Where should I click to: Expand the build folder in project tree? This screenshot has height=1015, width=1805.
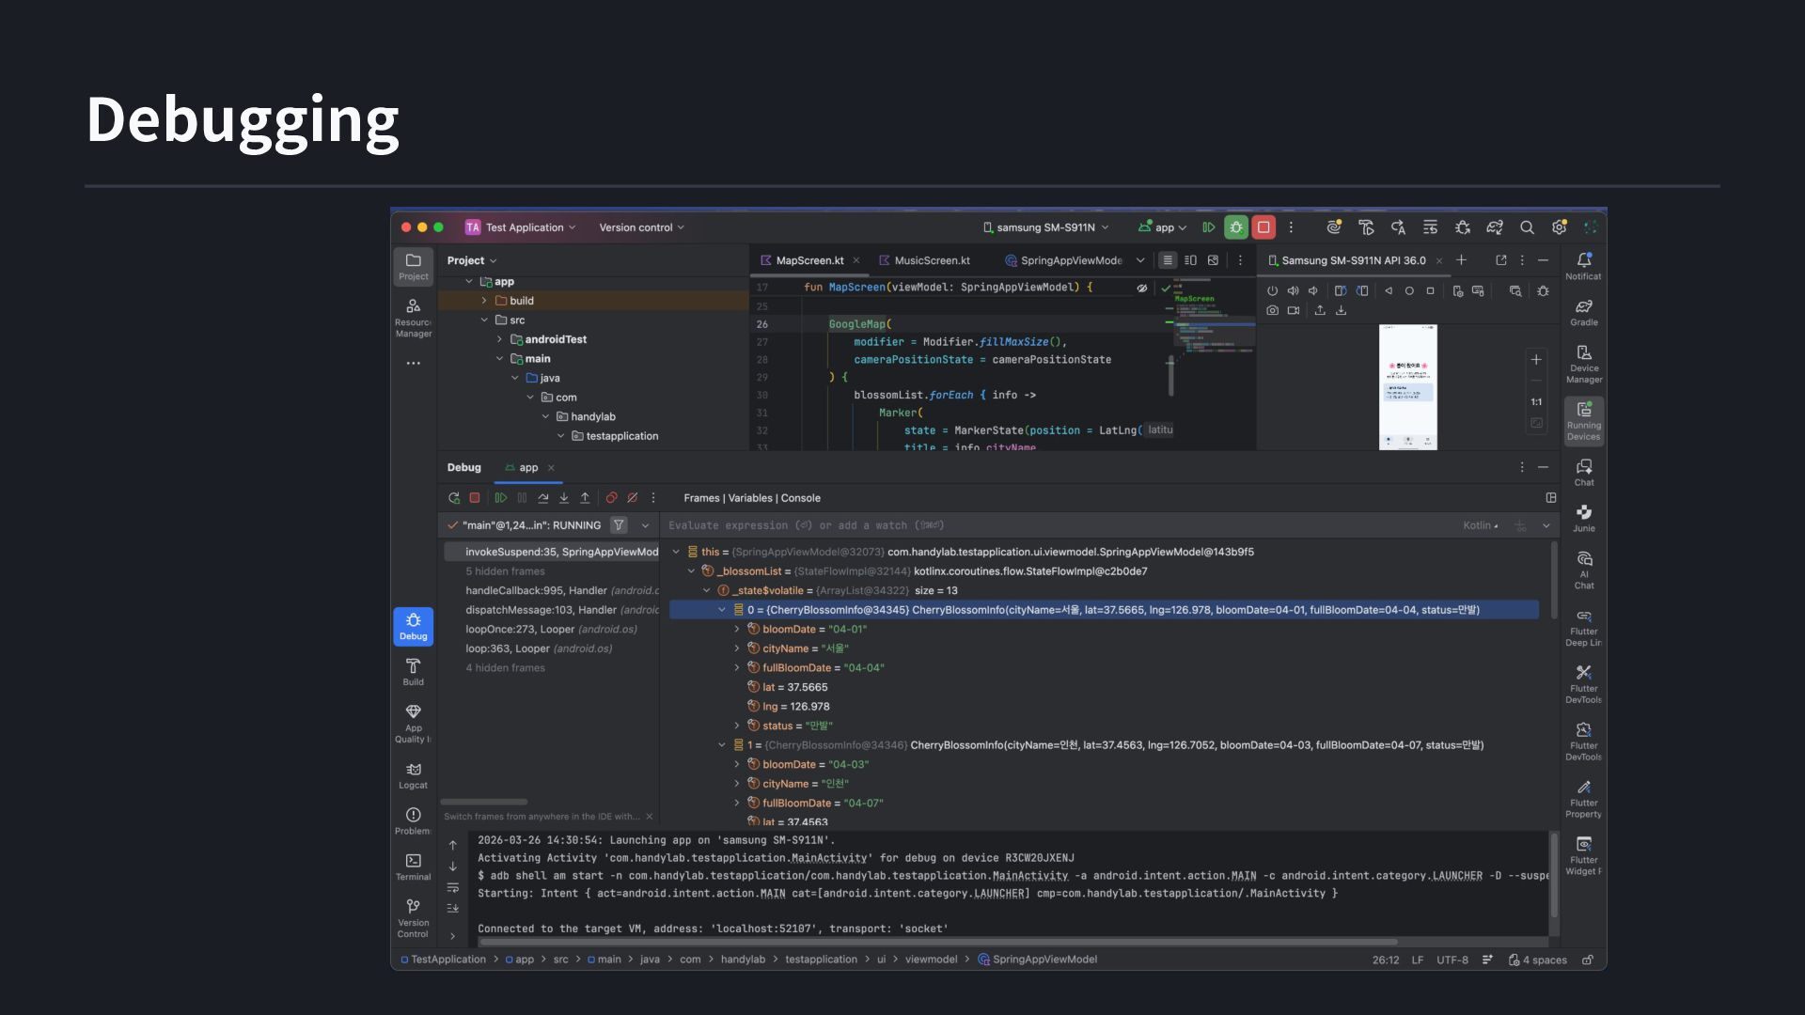coord(484,301)
